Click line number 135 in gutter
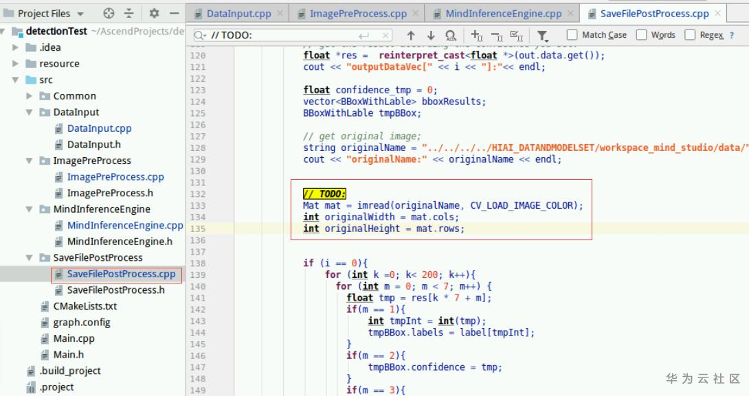 click(198, 229)
